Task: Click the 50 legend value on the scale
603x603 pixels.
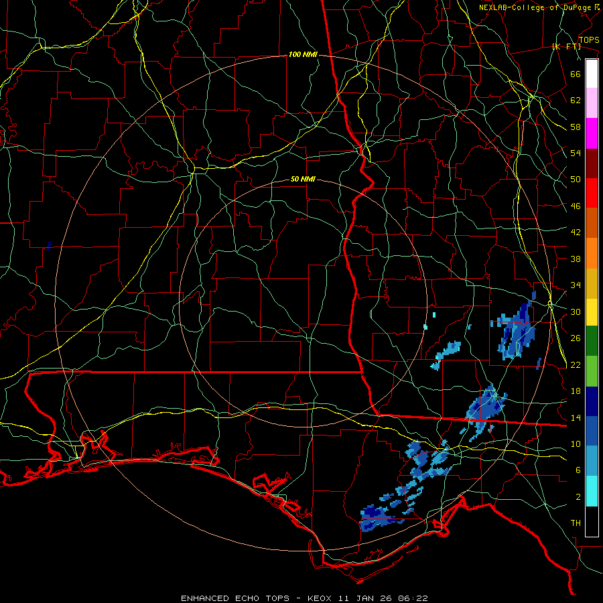Action: [x=576, y=180]
